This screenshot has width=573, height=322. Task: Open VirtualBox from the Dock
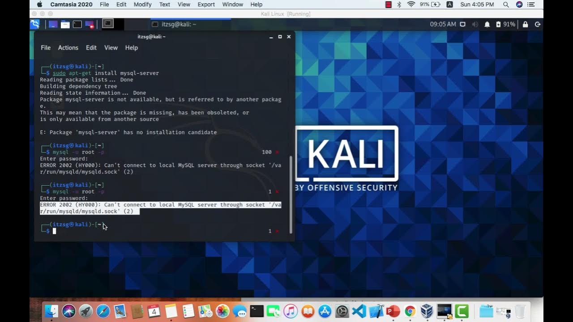tap(427, 311)
